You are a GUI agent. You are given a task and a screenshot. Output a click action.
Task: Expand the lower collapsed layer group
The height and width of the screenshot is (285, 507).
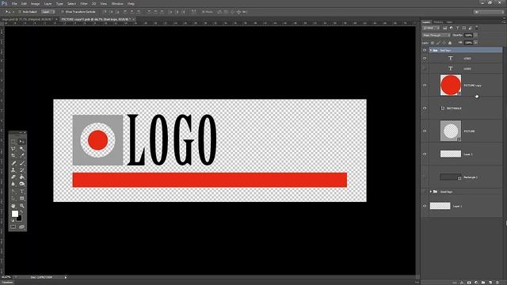click(431, 192)
